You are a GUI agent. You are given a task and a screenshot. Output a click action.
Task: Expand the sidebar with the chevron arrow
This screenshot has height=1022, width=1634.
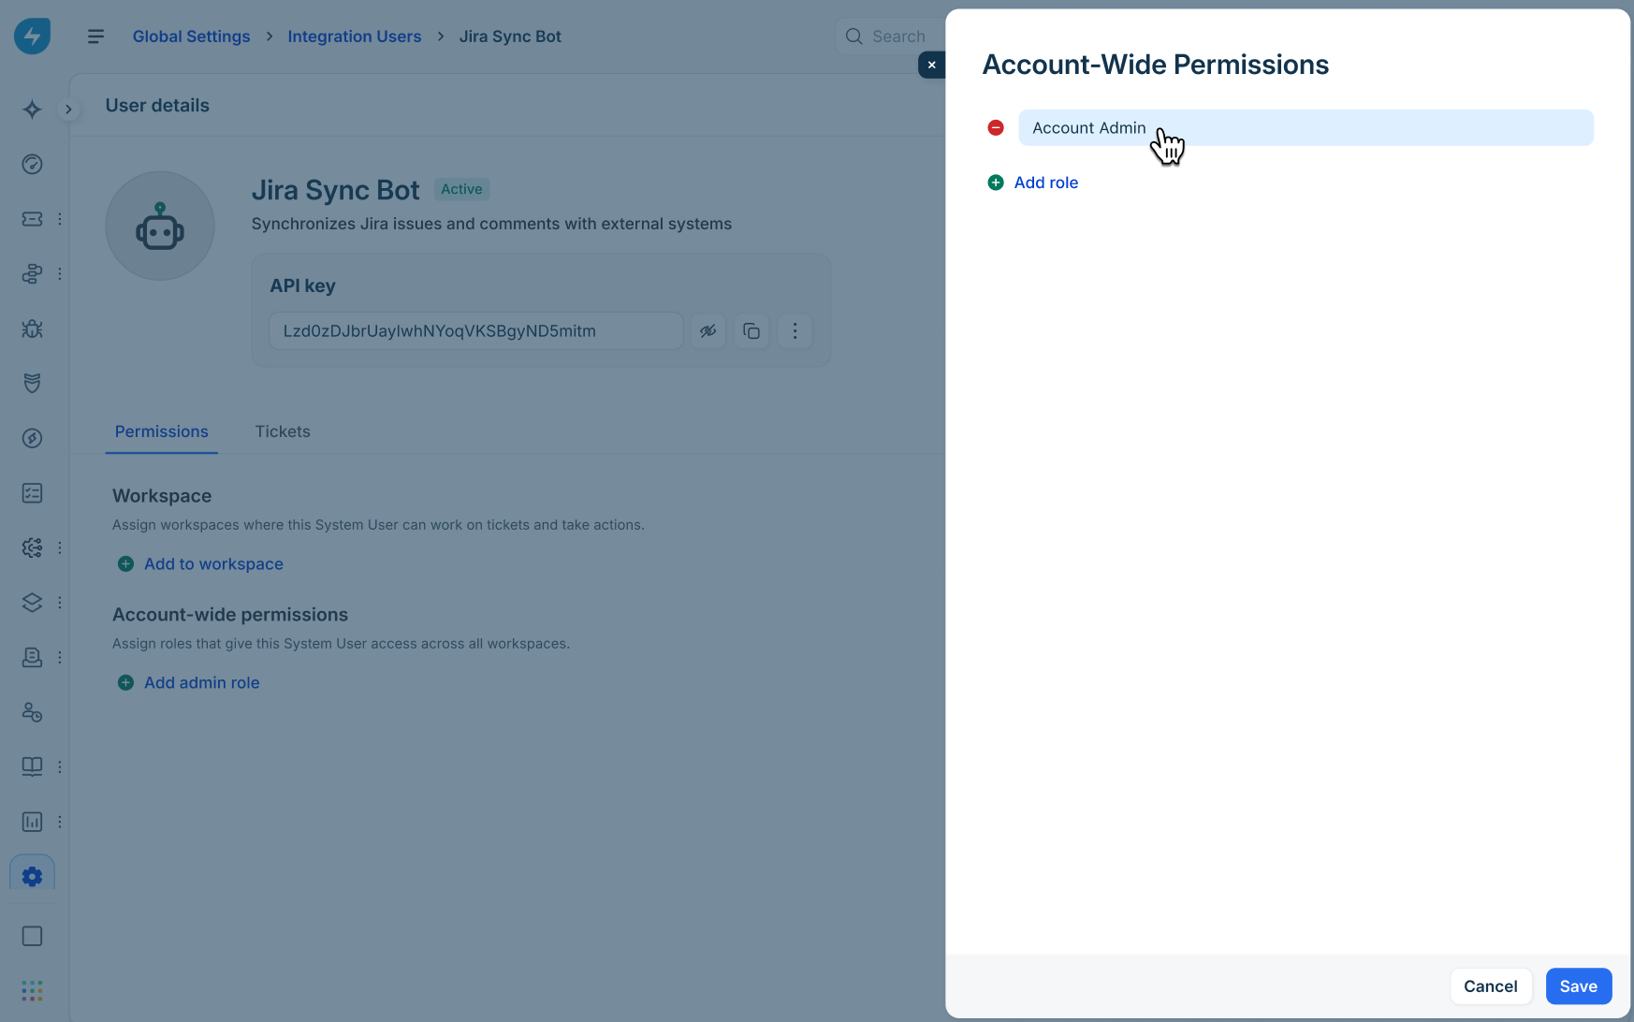tap(68, 109)
